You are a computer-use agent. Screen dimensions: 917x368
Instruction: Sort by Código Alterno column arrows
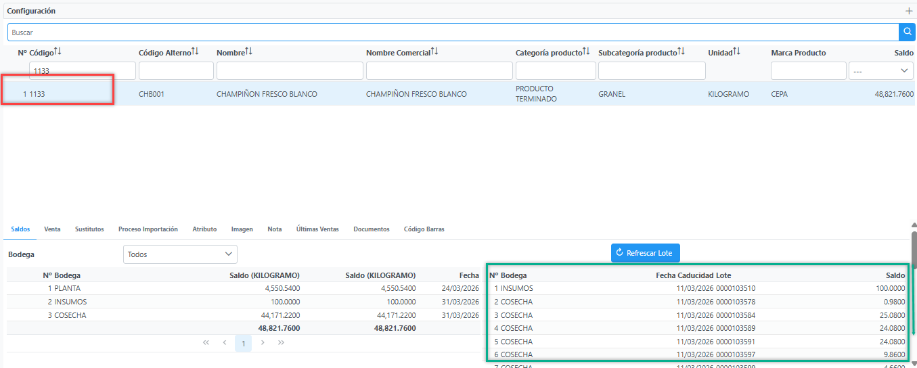tap(195, 52)
